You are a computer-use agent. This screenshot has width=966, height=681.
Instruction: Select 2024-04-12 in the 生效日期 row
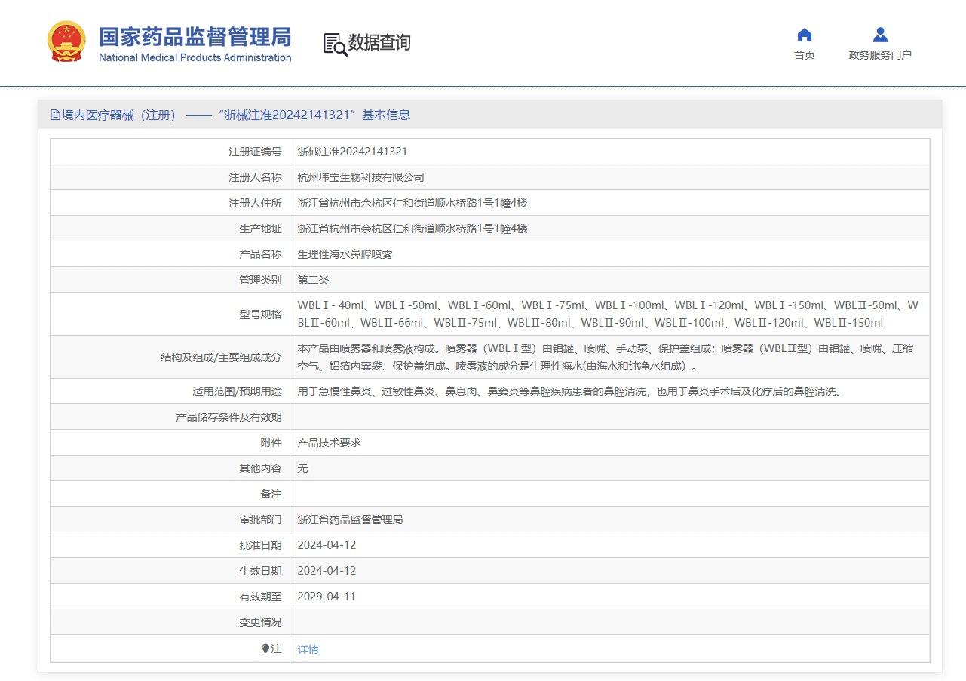(327, 571)
